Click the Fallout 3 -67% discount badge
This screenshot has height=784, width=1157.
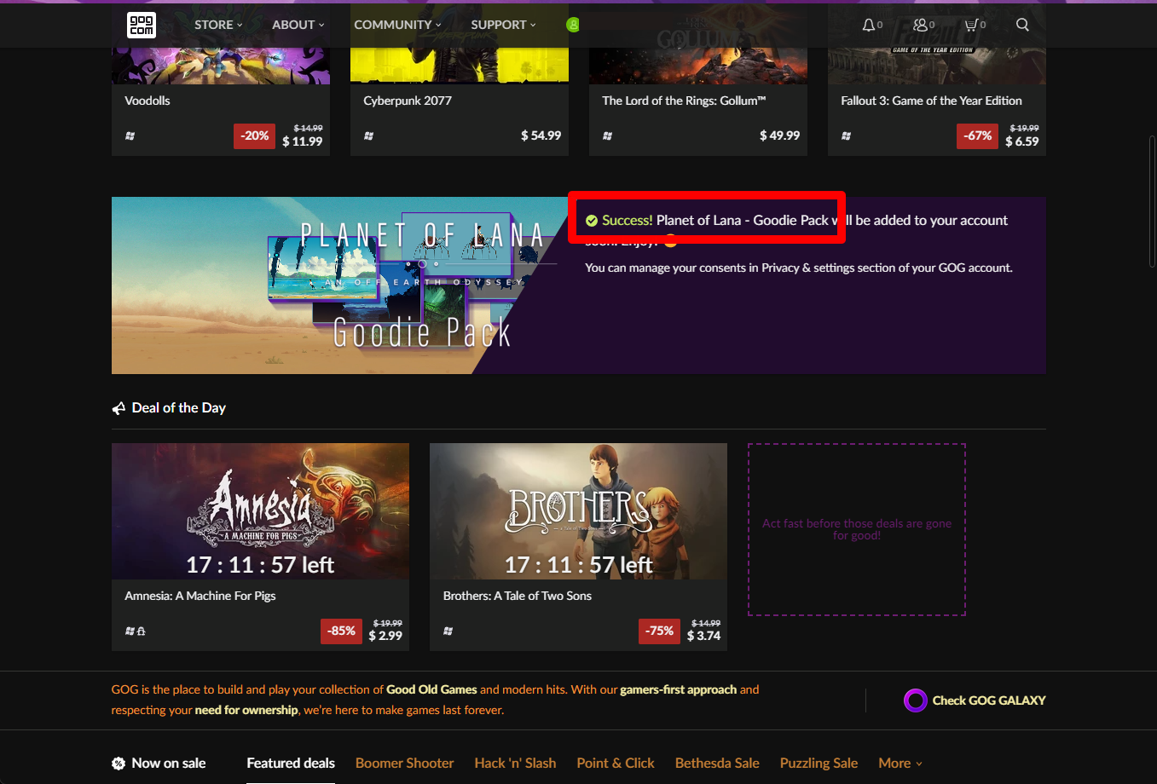pyautogui.click(x=977, y=135)
